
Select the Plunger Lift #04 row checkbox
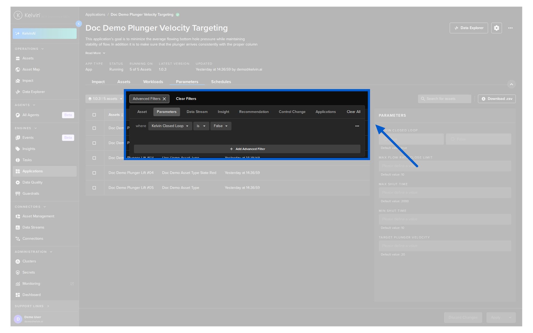coord(94,173)
